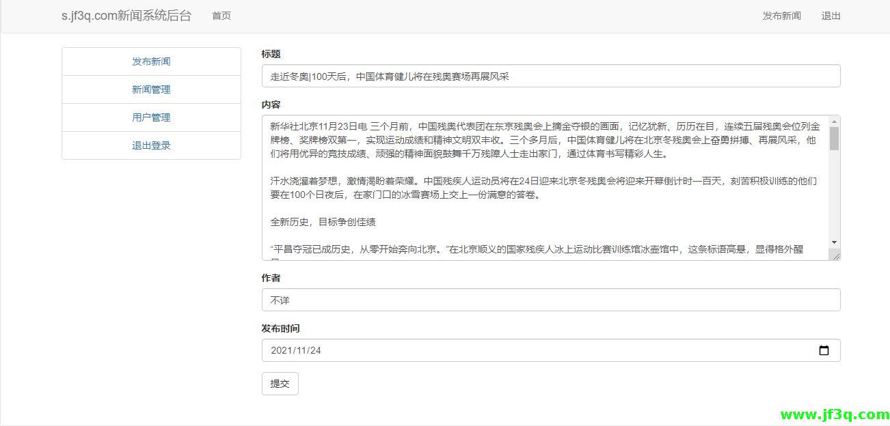Select the 首页 menu item

(220, 16)
